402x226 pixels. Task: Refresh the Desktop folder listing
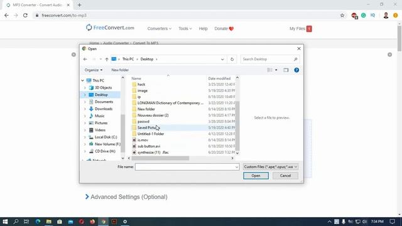[232, 59]
